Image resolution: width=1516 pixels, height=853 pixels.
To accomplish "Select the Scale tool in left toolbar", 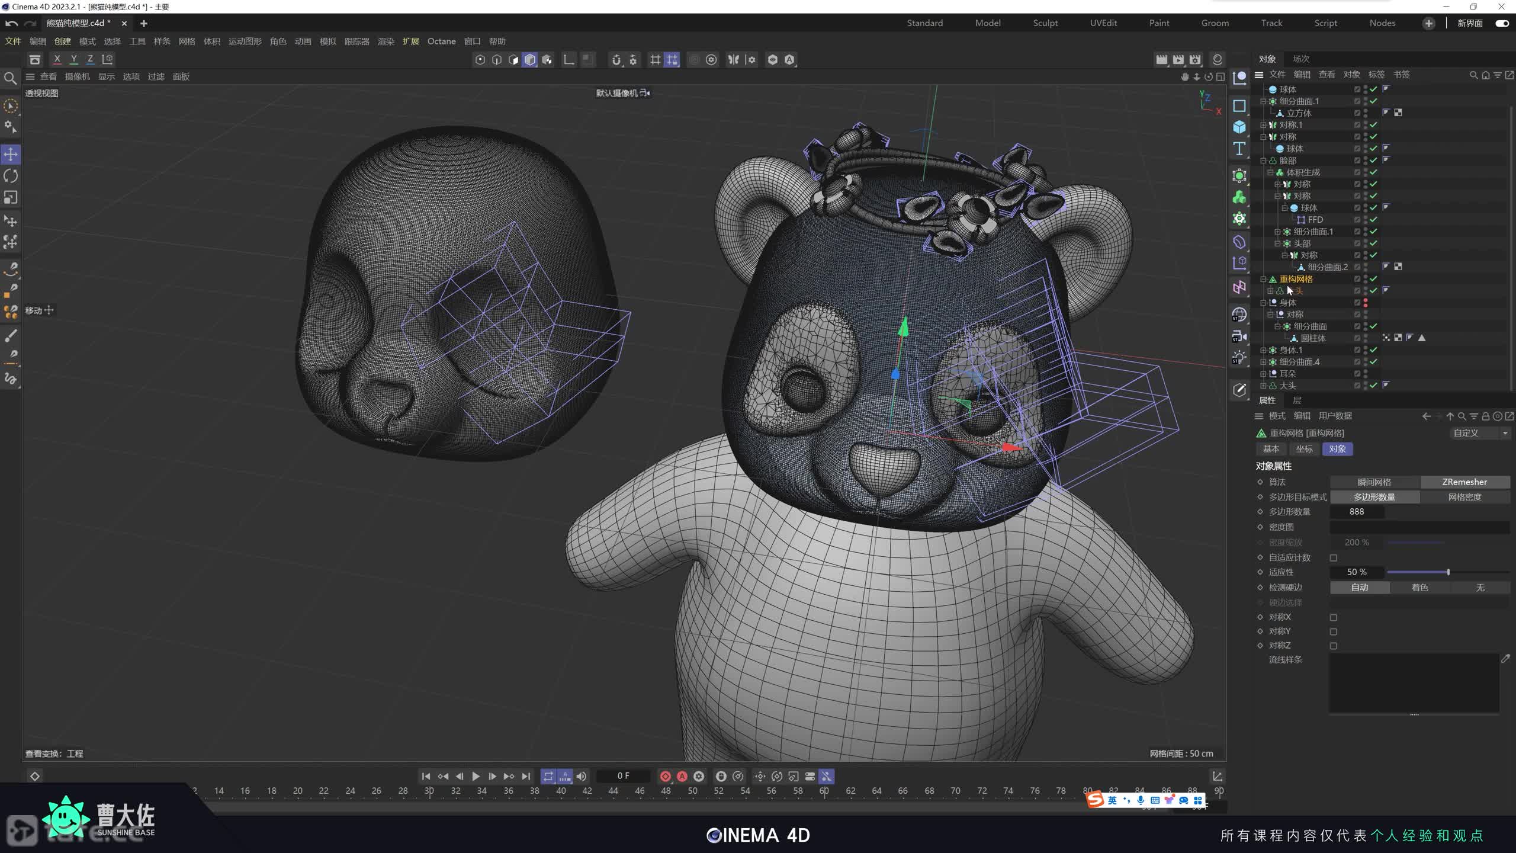I will click(11, 197).
